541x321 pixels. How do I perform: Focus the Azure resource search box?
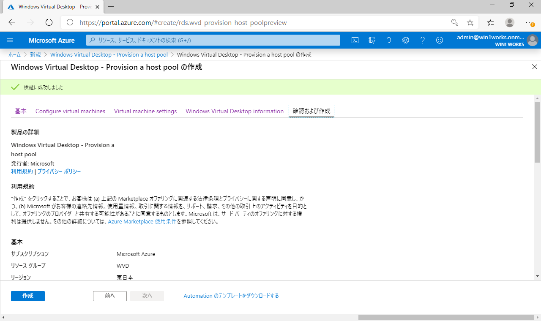pos(213,40)
